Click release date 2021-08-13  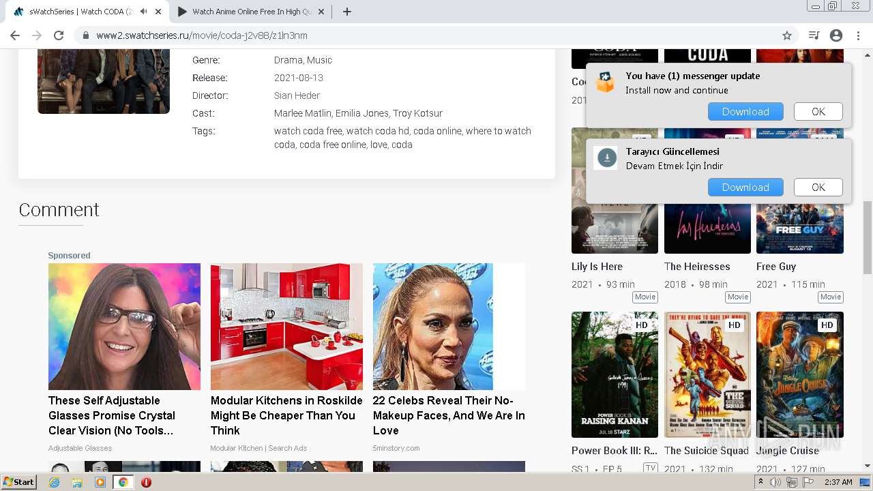[299, 78]
